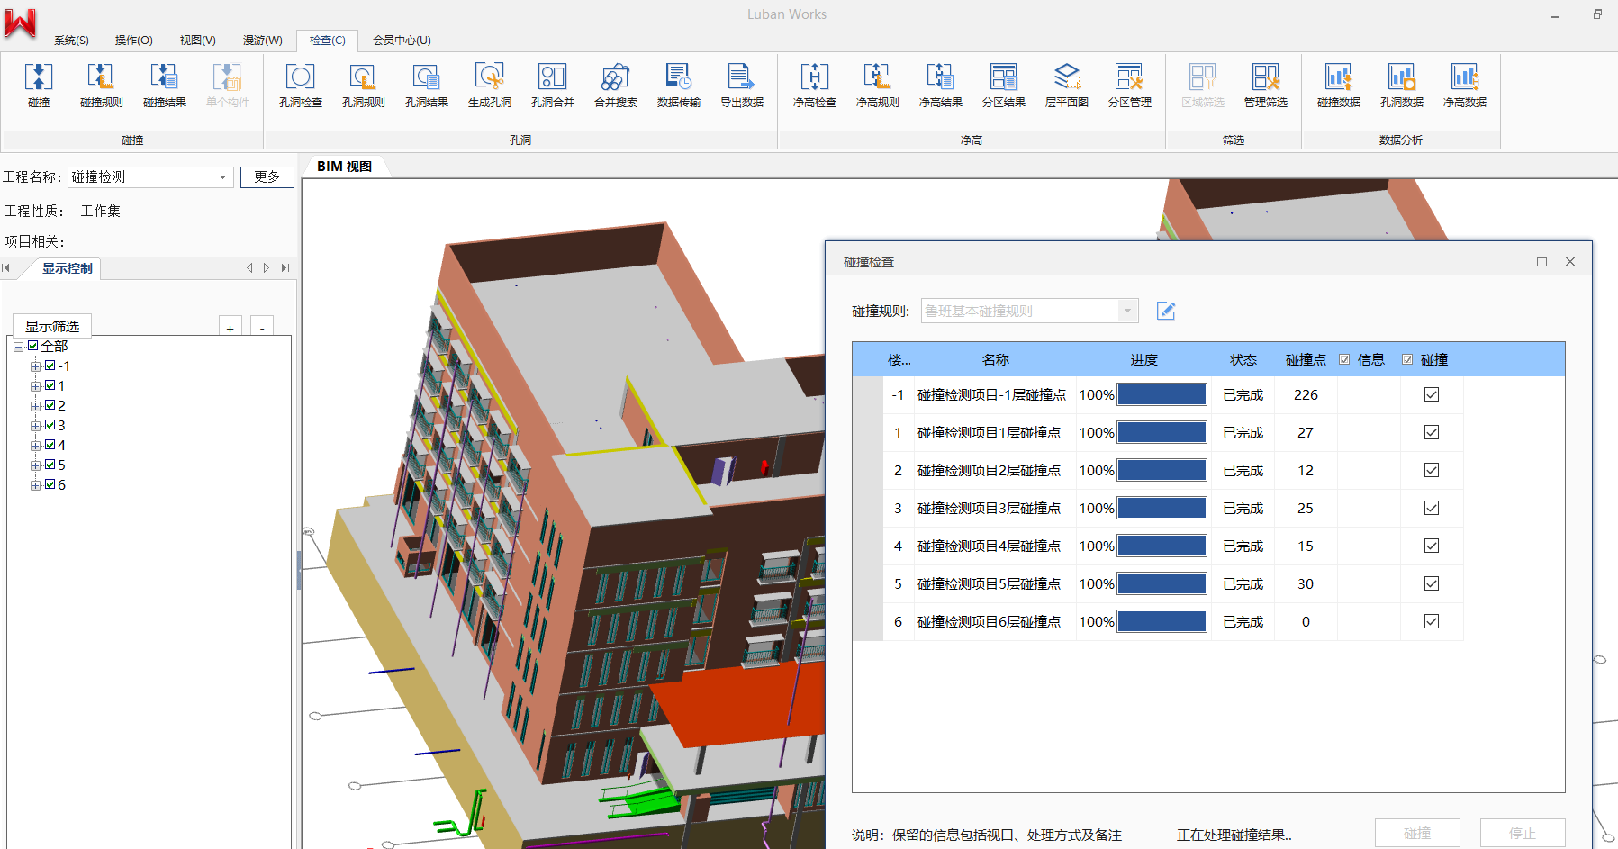This screenshot has width=1618, height=849.
Task: Toggle 碰撞 checkbox for 2层碰撞点 row
Action: 1432,470
